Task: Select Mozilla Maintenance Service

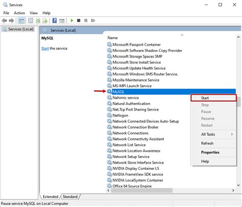Action: (x=136, y=80)
